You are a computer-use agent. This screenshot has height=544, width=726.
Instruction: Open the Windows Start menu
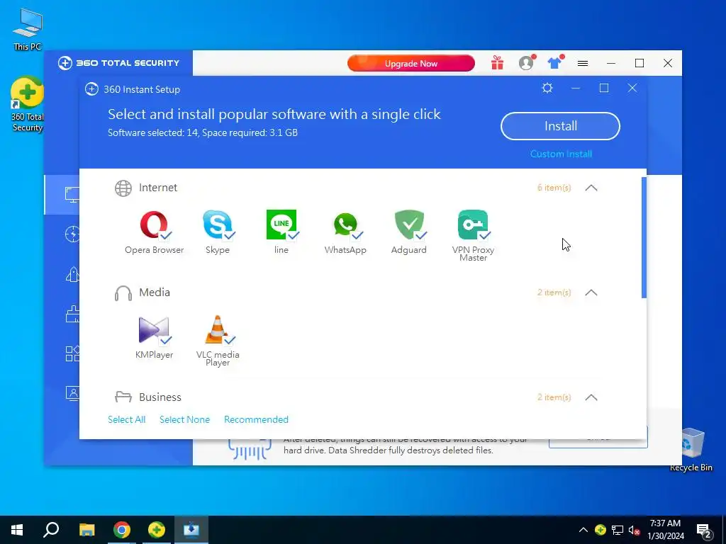coord(17,530)
